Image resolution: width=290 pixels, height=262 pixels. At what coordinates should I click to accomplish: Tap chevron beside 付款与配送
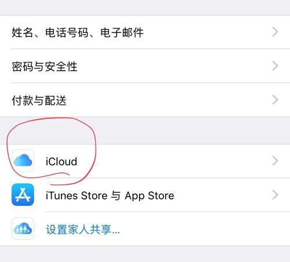[x=275, y=100]
